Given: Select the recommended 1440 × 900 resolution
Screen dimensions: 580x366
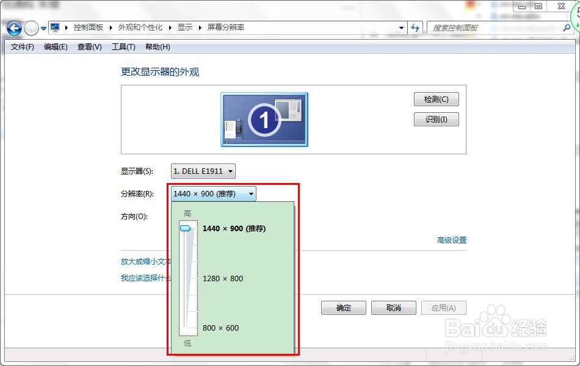Looking at the screenshot, I should (x=233, y=228).
